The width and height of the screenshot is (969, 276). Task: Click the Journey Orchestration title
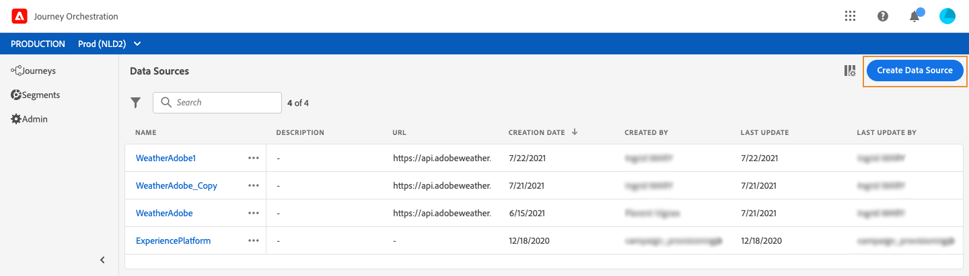pyautogui.click(x=76, y=16)
